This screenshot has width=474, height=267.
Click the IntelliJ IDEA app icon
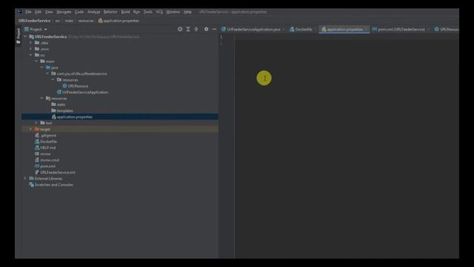[x=20, y=12]
